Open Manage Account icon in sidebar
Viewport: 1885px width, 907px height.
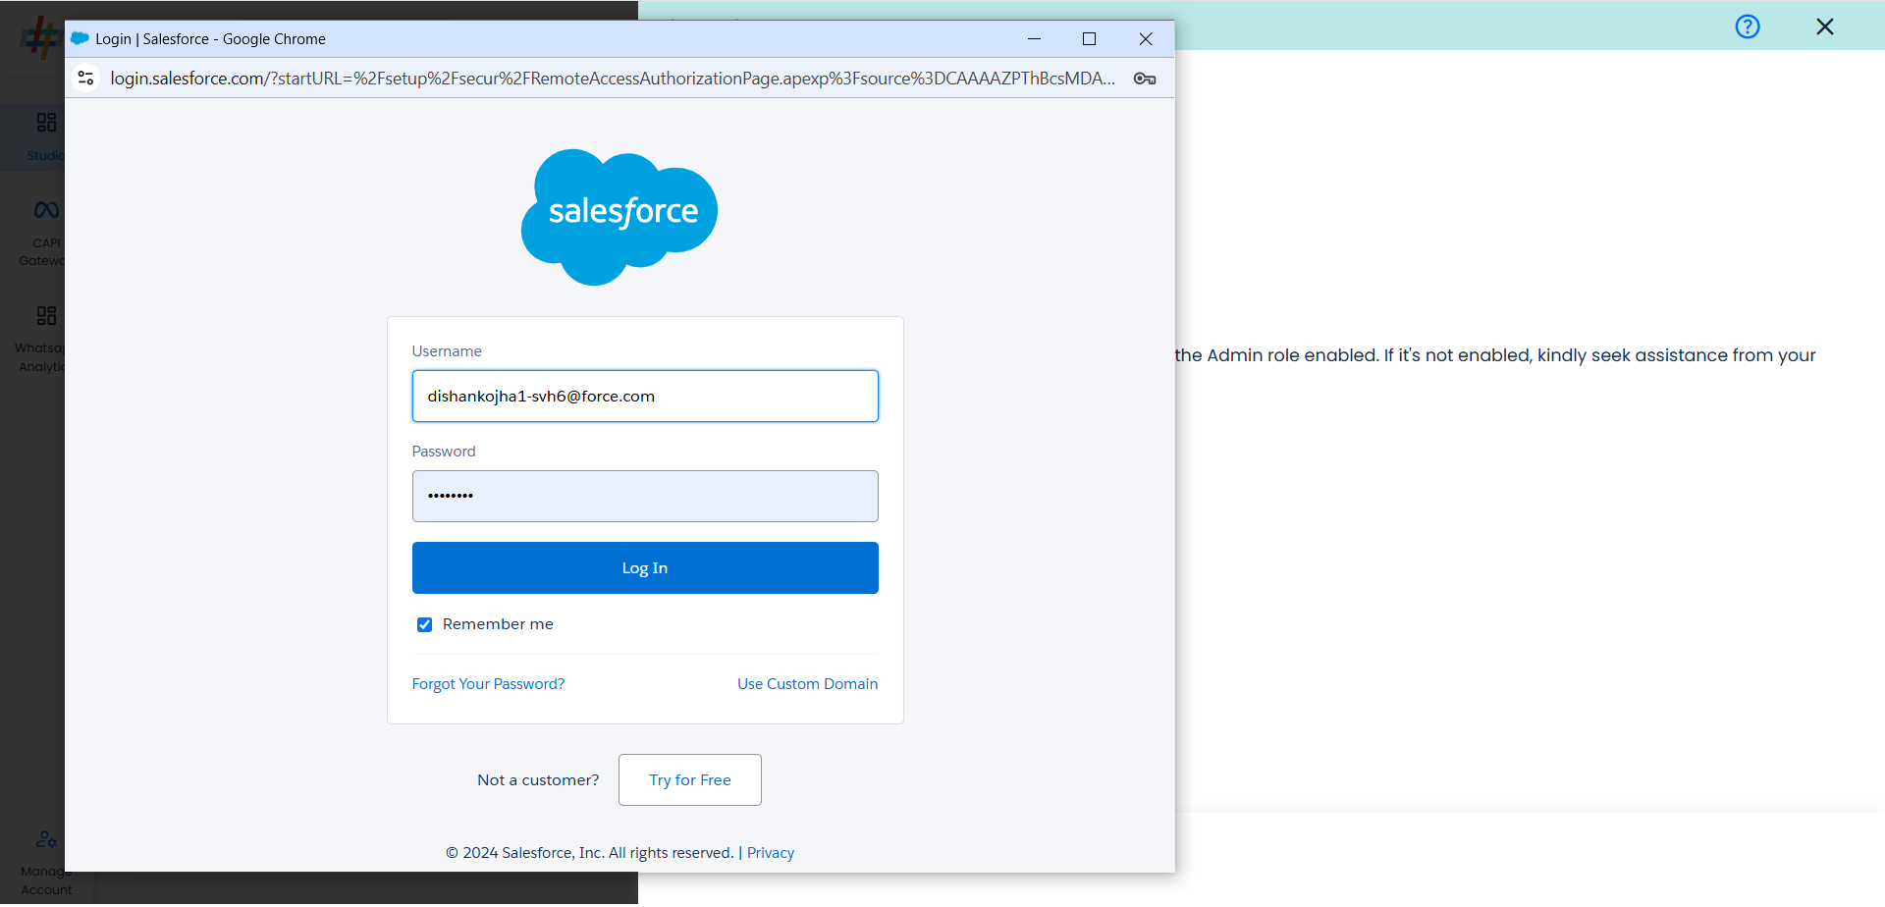46,840
